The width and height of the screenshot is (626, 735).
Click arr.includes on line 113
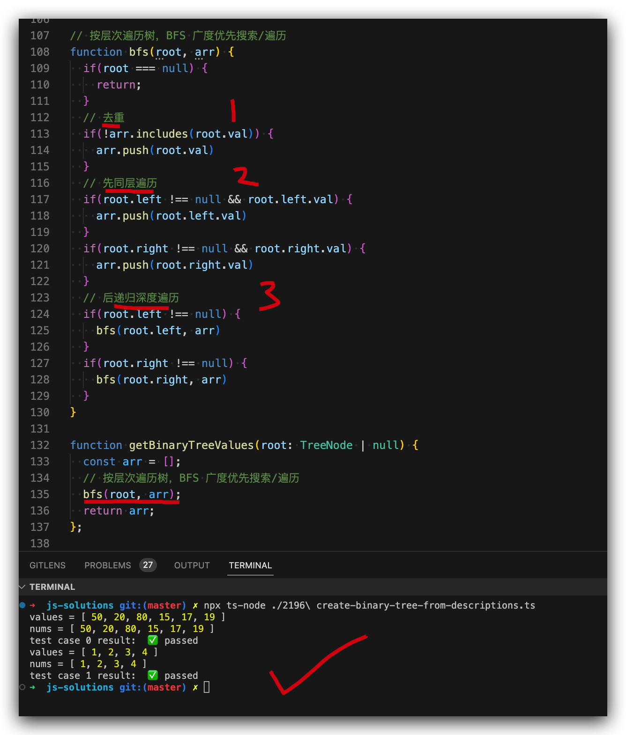click(x=149, y=134)
